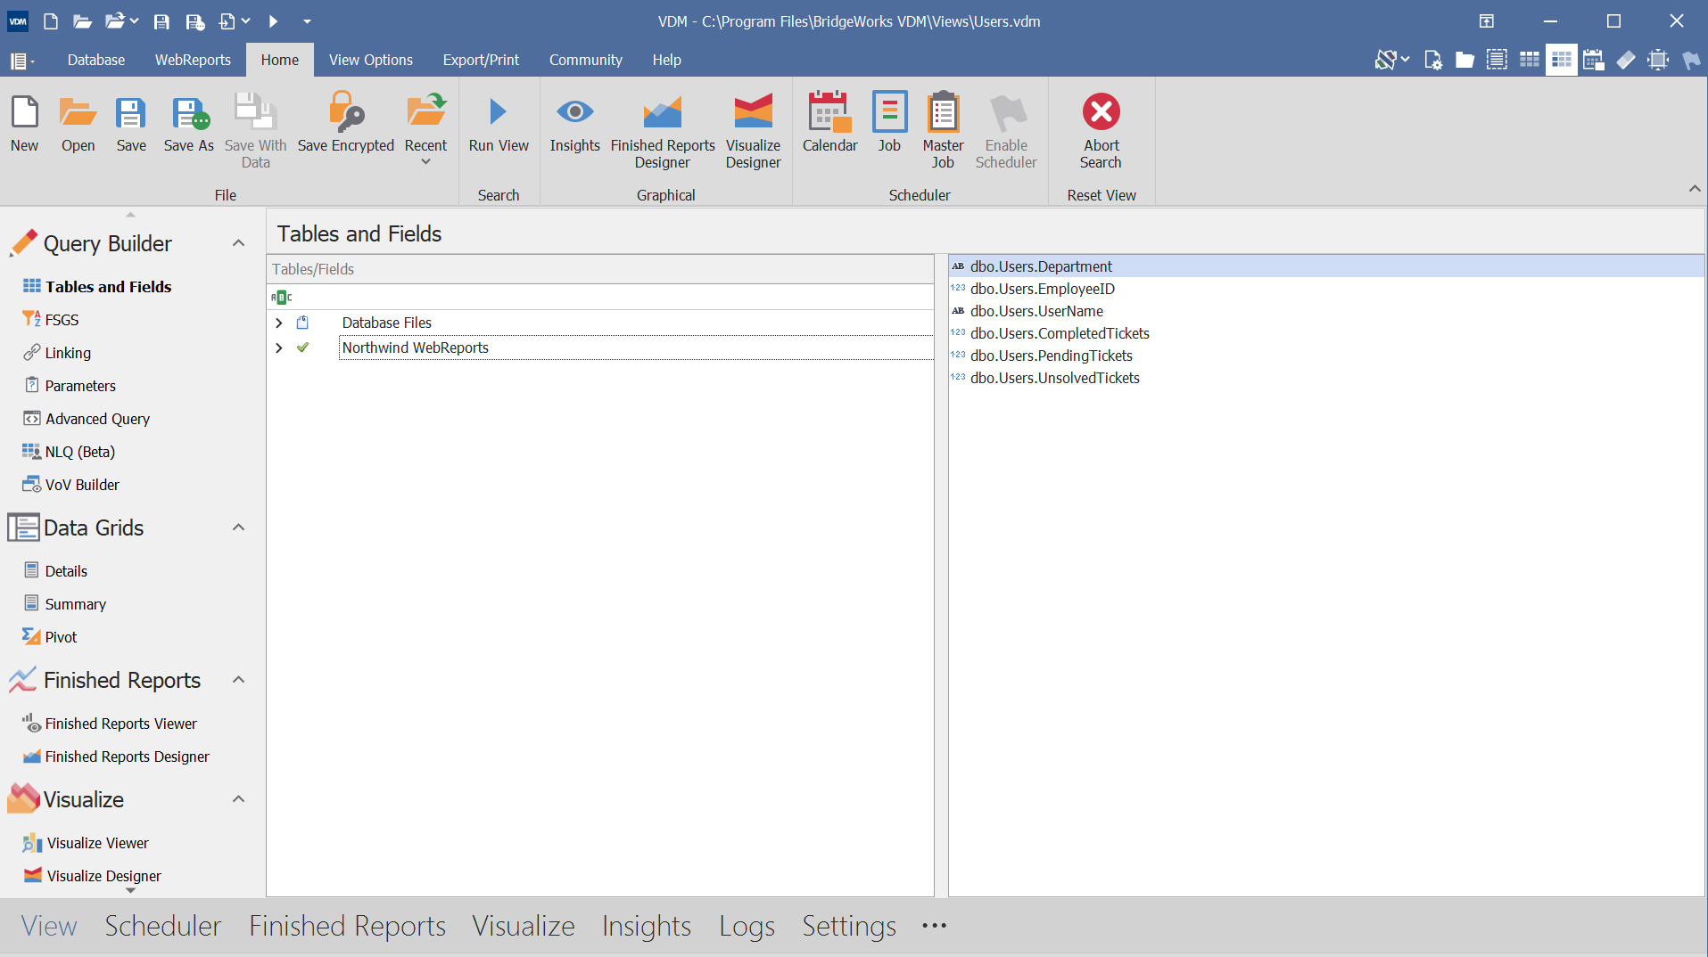
Task: Switch to the Export/Print tab
Action: pos(481,60)
